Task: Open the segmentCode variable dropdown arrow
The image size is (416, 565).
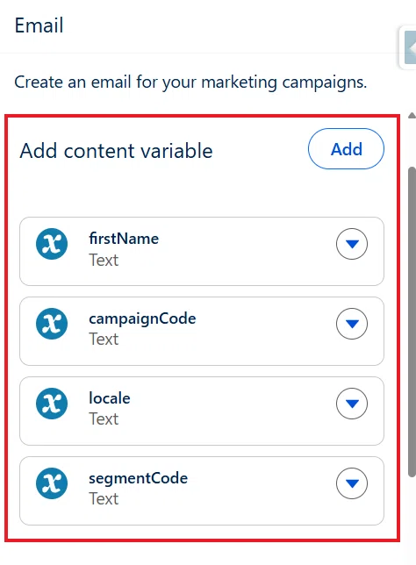Action: coord(352,483)
